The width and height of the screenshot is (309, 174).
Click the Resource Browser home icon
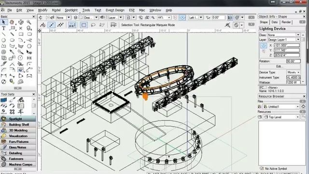pos(303,107)
